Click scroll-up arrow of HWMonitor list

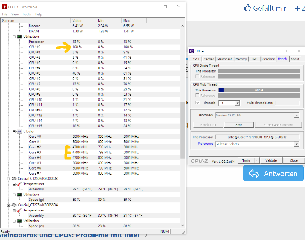pyautogui.click(x=182, y=26)
